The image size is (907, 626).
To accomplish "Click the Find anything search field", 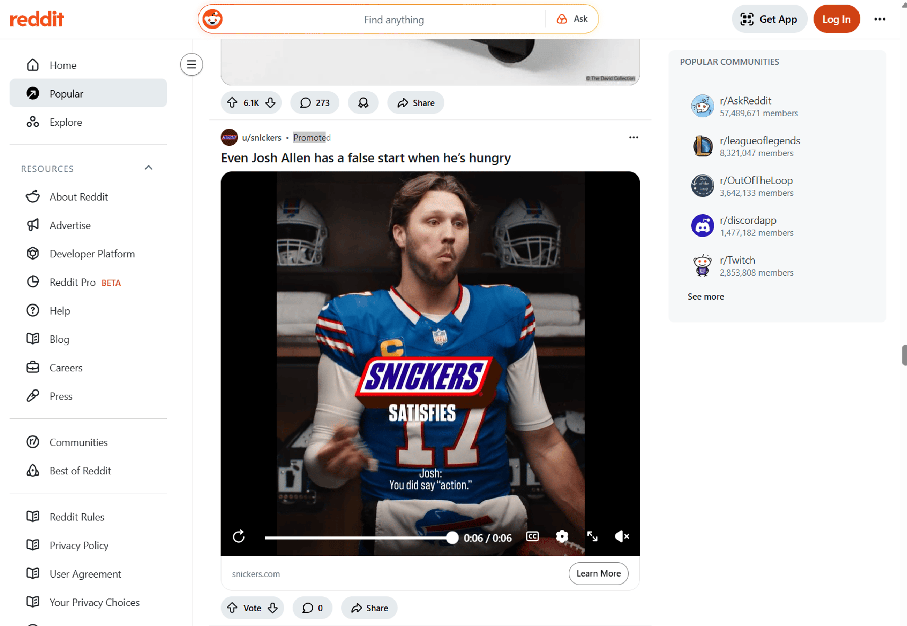I will (x=393, y=19).
